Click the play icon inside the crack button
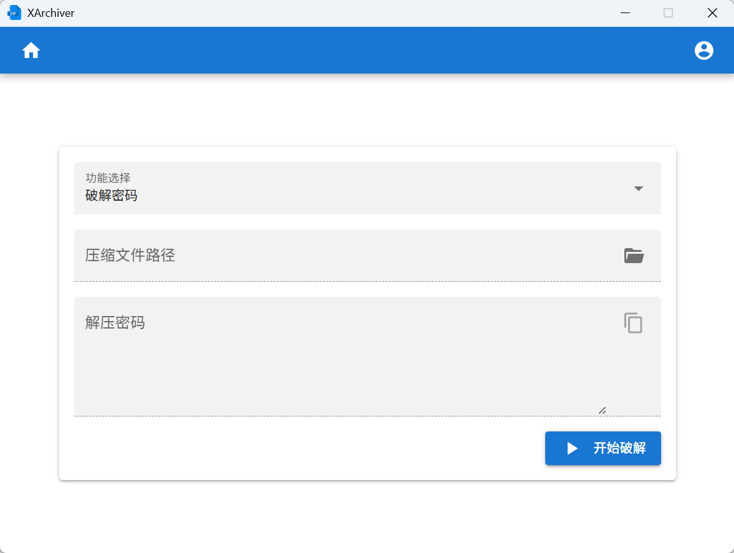This screenshot has width=734, height=553. click(x=571, y=448)
